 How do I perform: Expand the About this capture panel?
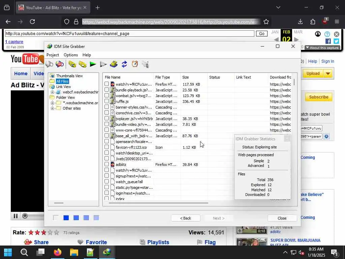coord(322,48)
